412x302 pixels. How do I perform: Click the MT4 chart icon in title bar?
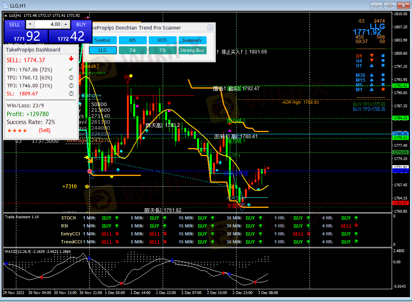point(6,5)
